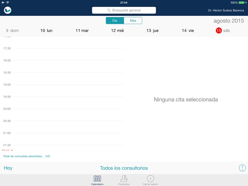
Task: Tap the battery indicator in the status bar
Action: pos(241,3)
